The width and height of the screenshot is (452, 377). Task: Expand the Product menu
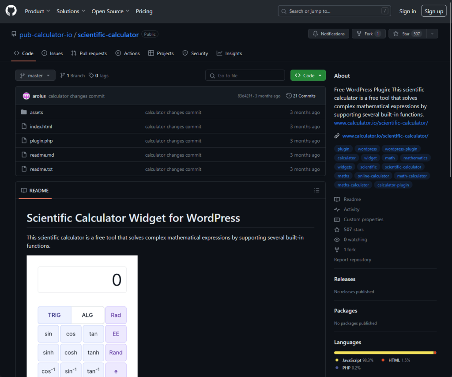[38, 11]
